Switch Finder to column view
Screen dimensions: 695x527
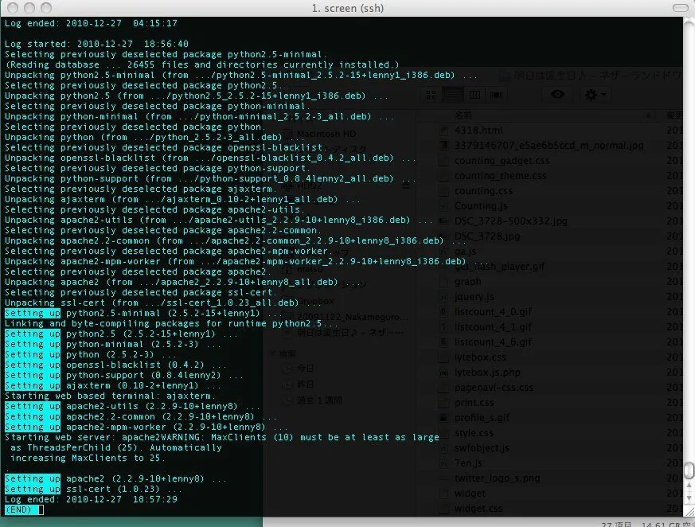pos(474,95)
